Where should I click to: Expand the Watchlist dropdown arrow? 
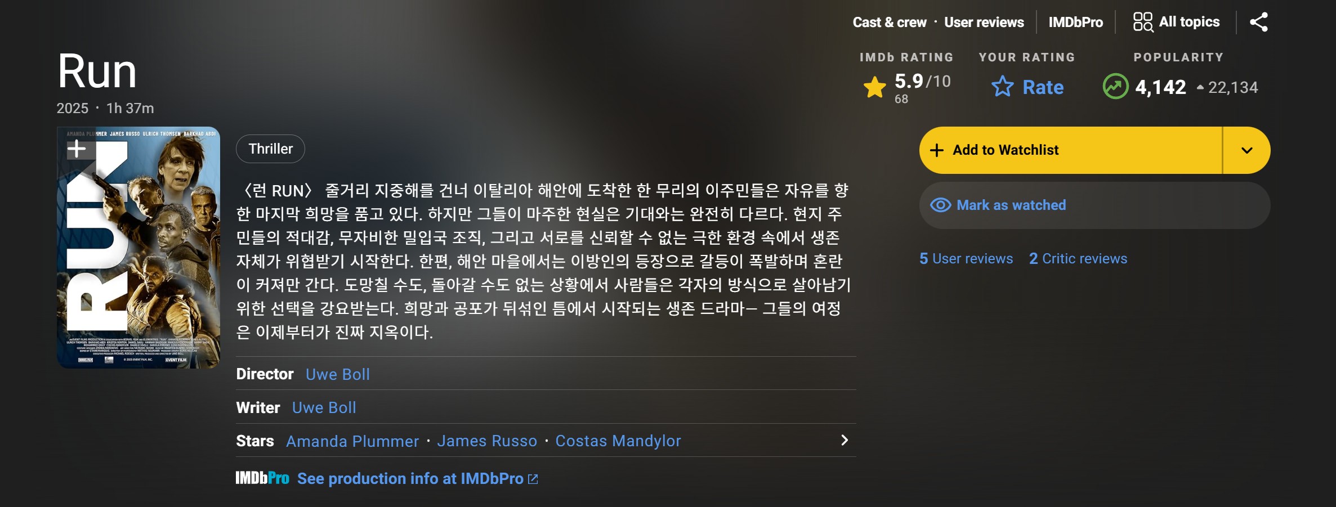click(1247, 150)
